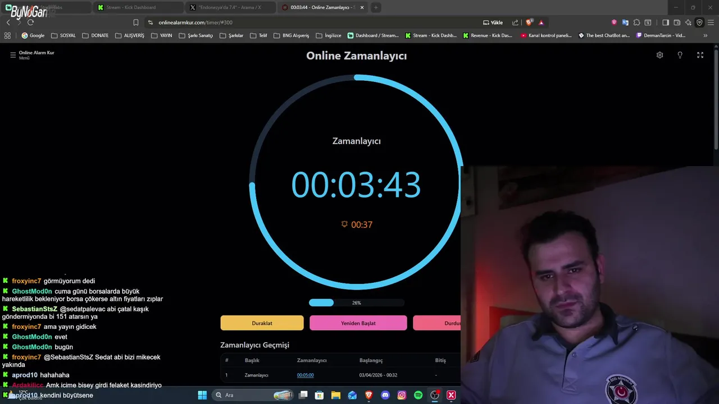The width and height of the screenshot is (719, 404).
Task: Open the bookmarks apps grid icon
Action: 7,35
